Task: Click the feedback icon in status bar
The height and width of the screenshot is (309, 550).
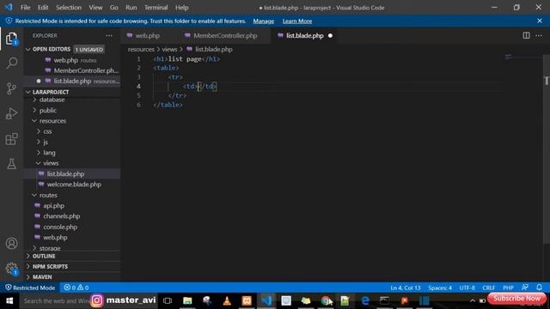Action: [525, 288]
